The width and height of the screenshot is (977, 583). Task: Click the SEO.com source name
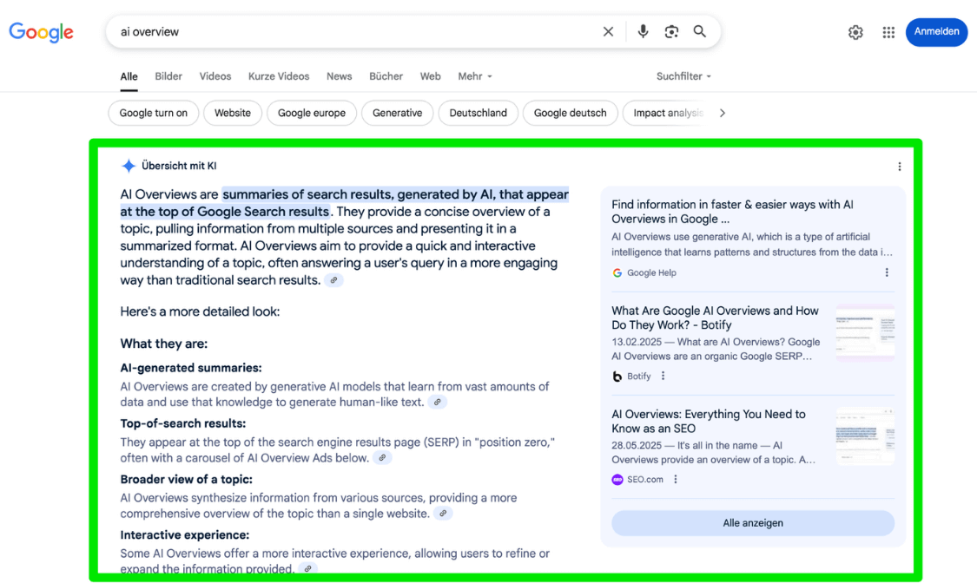pos(645,479)
